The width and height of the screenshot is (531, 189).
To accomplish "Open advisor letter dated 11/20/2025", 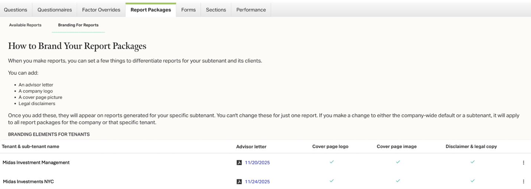I will (257, 163).
